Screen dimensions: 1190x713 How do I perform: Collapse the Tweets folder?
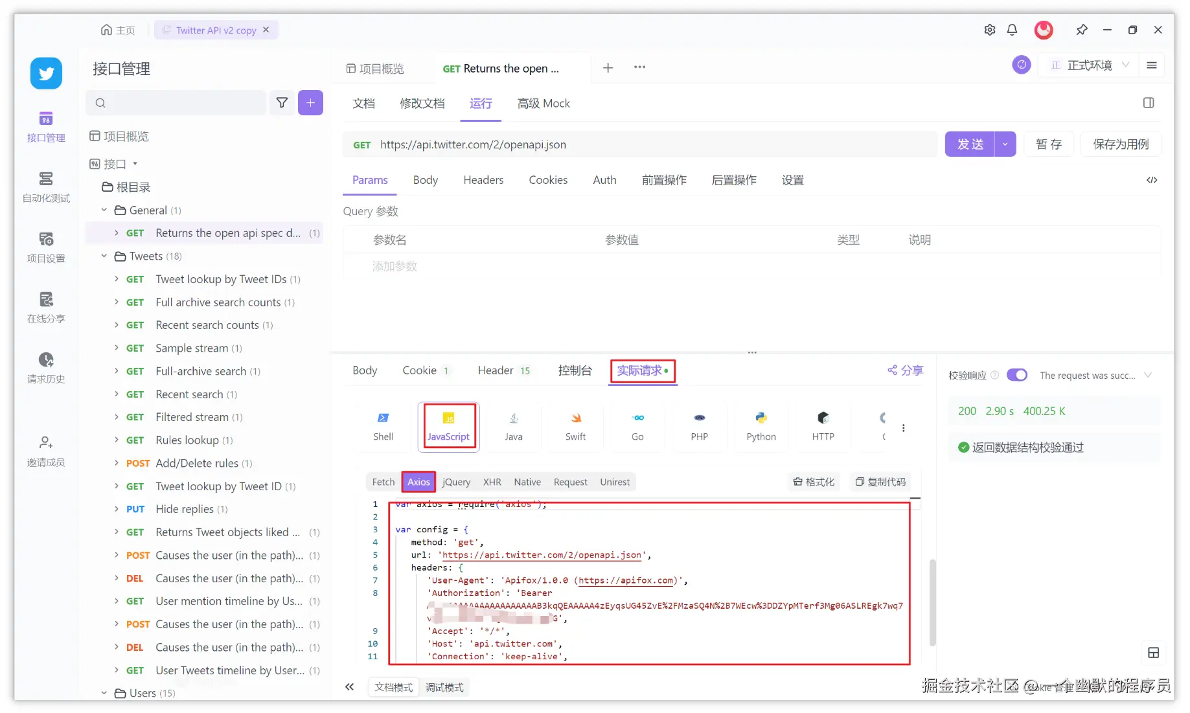104,256
